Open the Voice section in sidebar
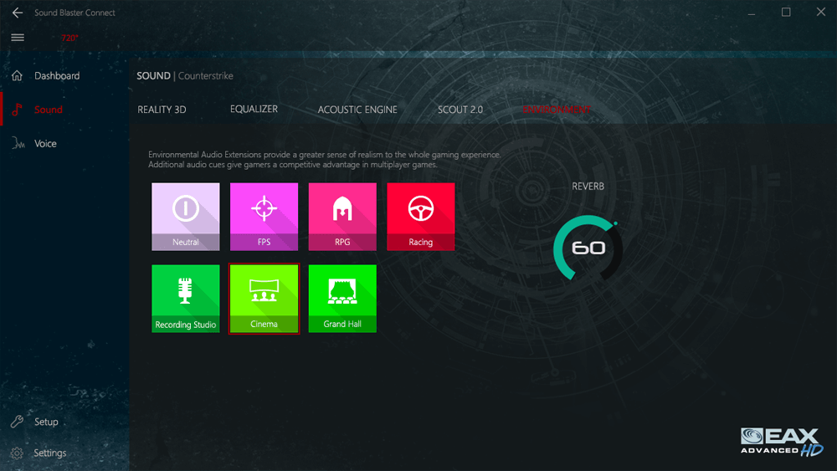Screen dimensions: 837x471 (45, 144)
